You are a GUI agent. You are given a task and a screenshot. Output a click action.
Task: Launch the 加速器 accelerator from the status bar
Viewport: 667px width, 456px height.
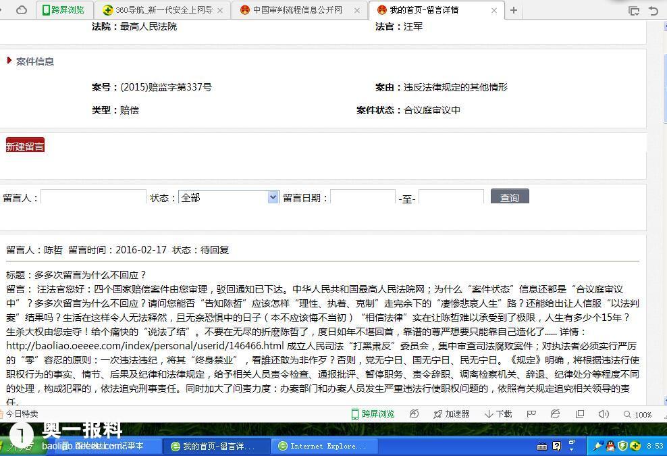coord(452,414)
